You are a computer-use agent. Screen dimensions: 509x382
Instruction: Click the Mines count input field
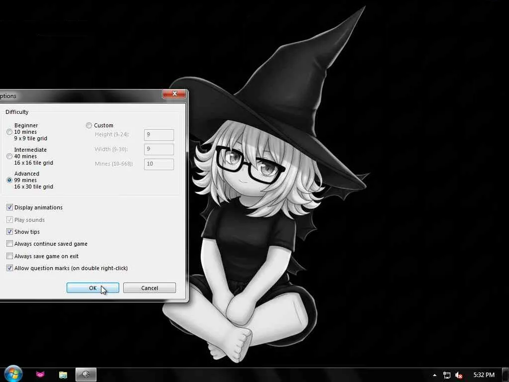click(x=159, y=164)
